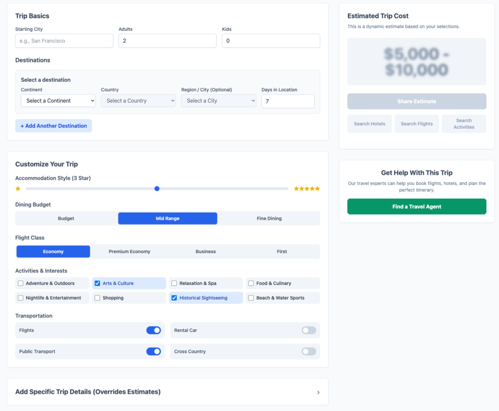Open the Select a City dropdown

[218, 101]
